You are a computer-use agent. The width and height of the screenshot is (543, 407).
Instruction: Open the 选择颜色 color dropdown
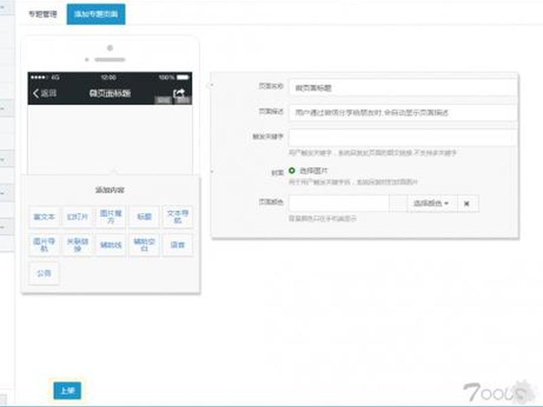(432, 203)
